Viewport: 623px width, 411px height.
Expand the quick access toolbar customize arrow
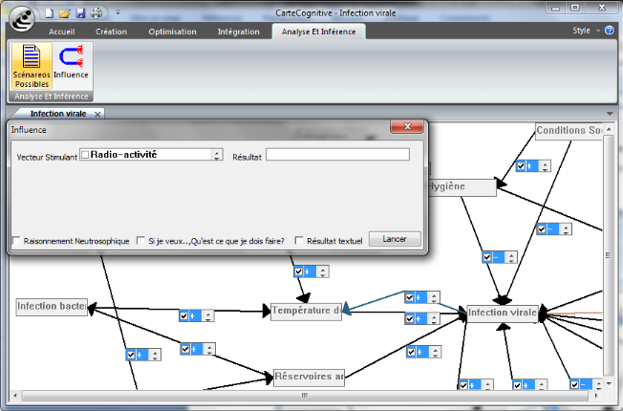[x=118, y=12]
